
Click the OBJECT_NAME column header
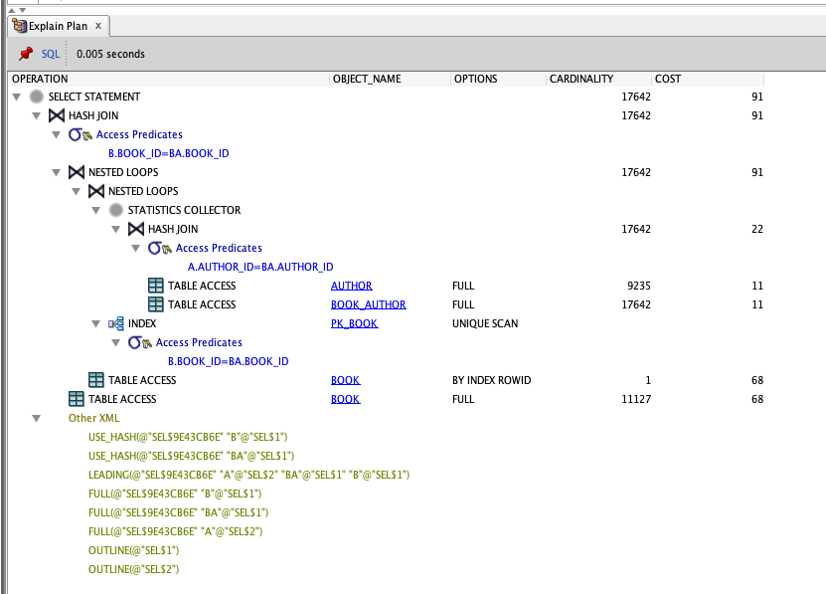[367, 80]
